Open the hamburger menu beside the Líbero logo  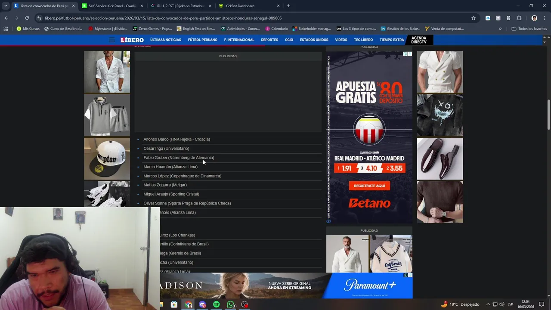click(112, 40)
